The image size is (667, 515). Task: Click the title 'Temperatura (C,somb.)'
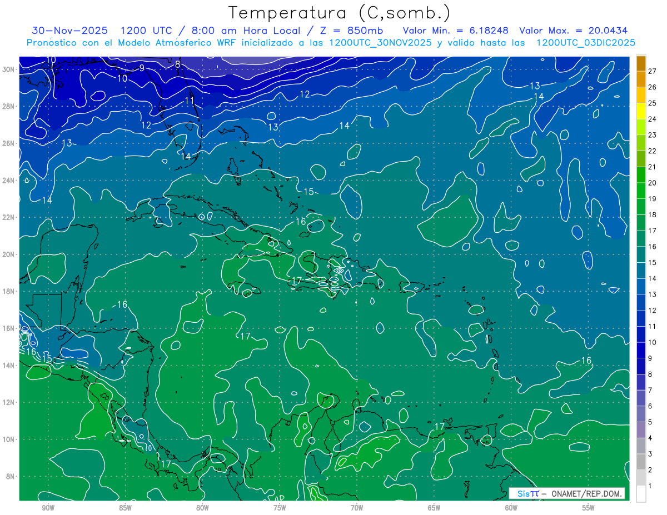(339, 13)
